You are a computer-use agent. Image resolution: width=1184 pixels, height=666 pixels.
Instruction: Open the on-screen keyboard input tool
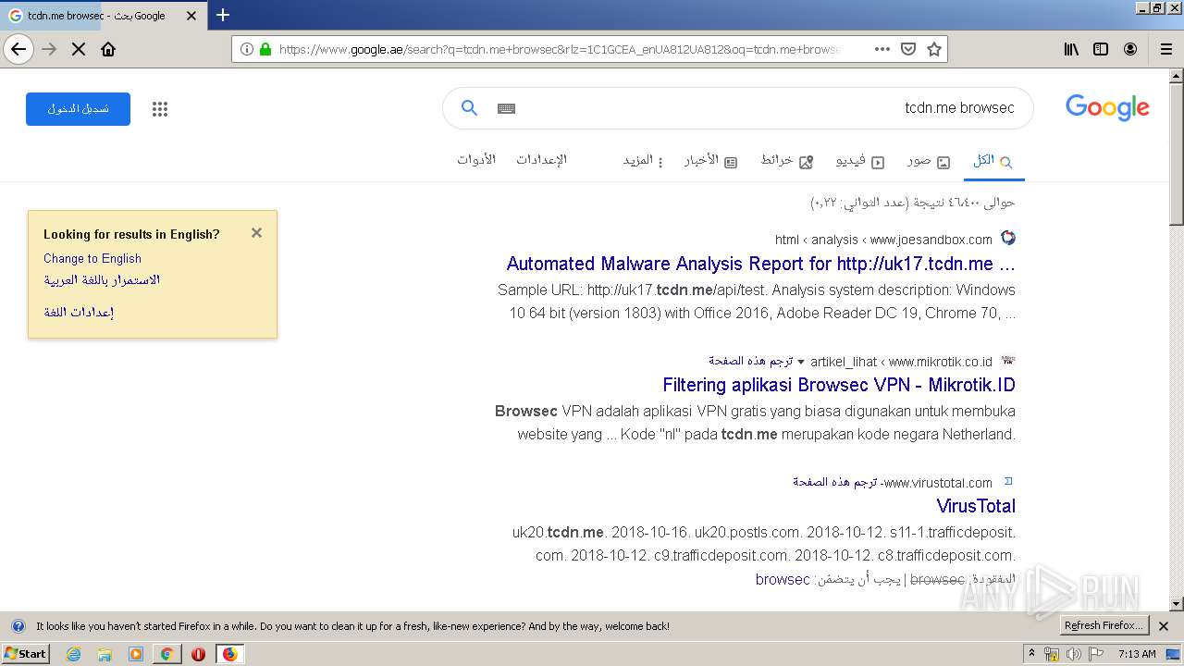pyautogui.click(x=506, y=108)
